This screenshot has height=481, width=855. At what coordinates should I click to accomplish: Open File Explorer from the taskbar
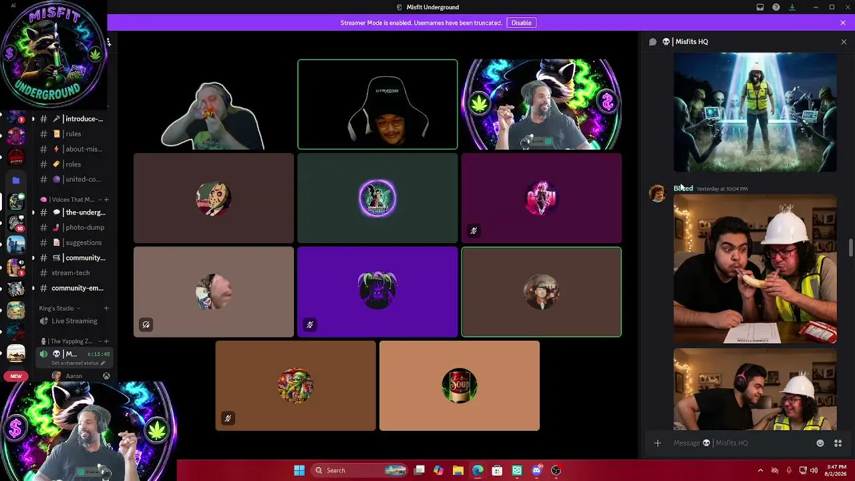458,470
